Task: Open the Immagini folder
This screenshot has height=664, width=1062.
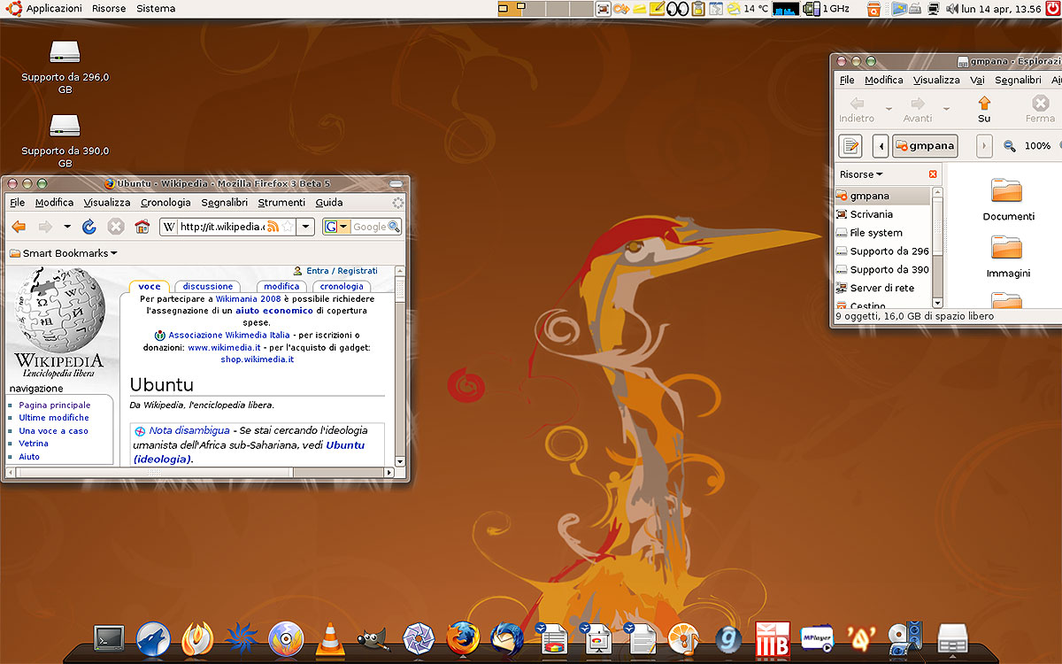Action: pyautogui.click(x=1008, y=257)
